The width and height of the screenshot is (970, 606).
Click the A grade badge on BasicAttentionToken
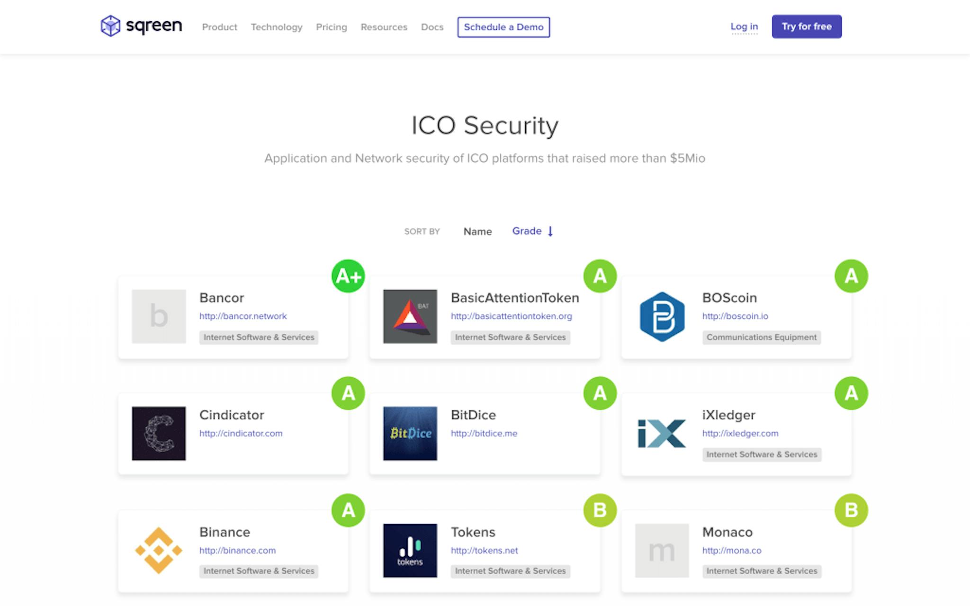tap(600, 276)
